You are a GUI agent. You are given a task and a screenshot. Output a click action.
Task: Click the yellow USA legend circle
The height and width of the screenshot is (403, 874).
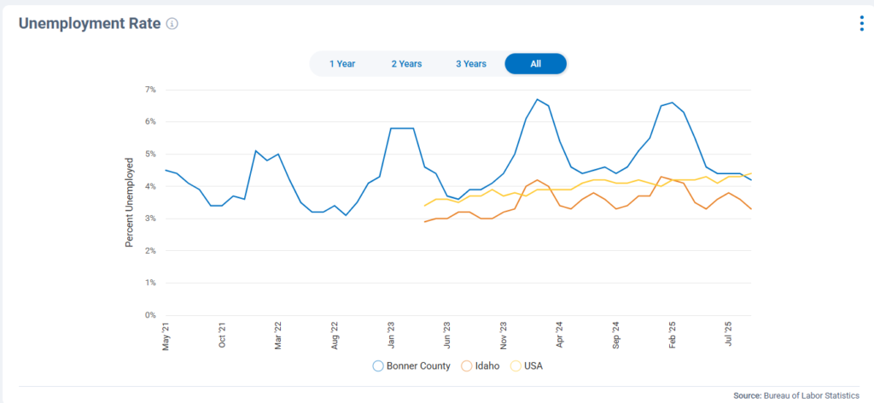(x=516, y=366)
